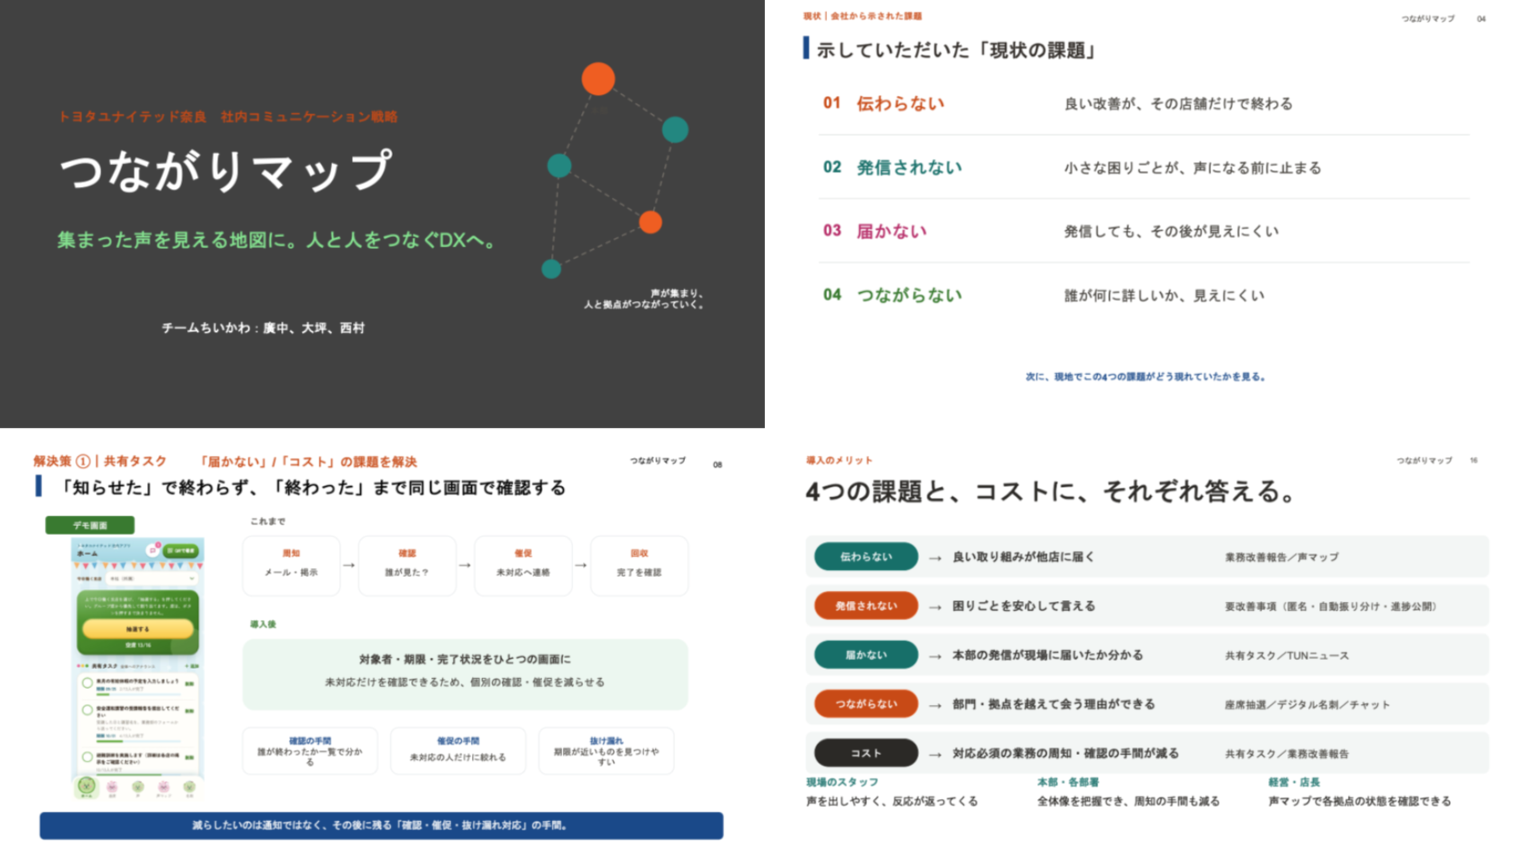Viewport: 1533px width, 862px height.
Task: Click the 回収 完了を確認 card
Action: (639, 565)
